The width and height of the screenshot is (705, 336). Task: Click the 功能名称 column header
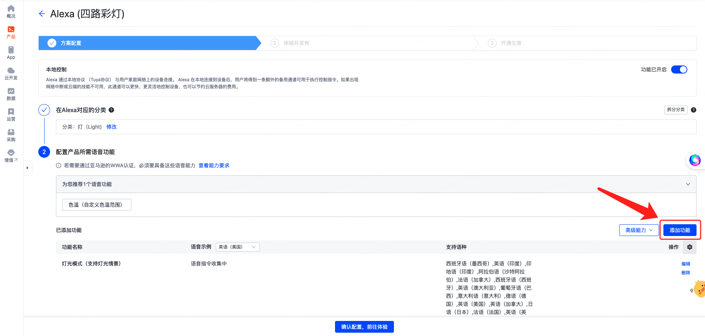pos(72,247)
